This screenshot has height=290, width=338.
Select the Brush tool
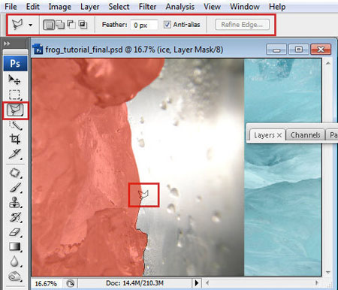15,188
